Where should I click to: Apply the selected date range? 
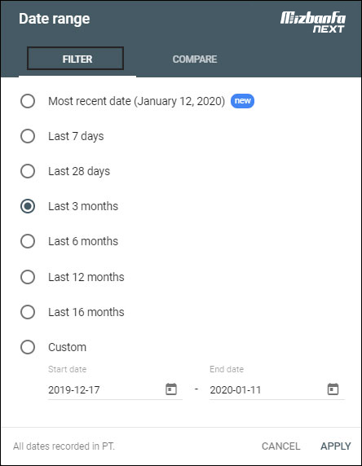tap(336, 446)
